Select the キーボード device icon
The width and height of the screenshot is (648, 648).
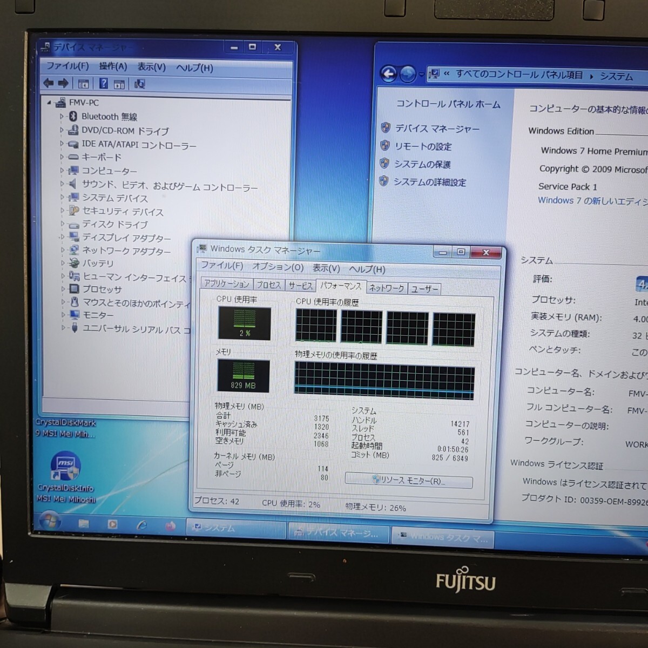(73, 157)
